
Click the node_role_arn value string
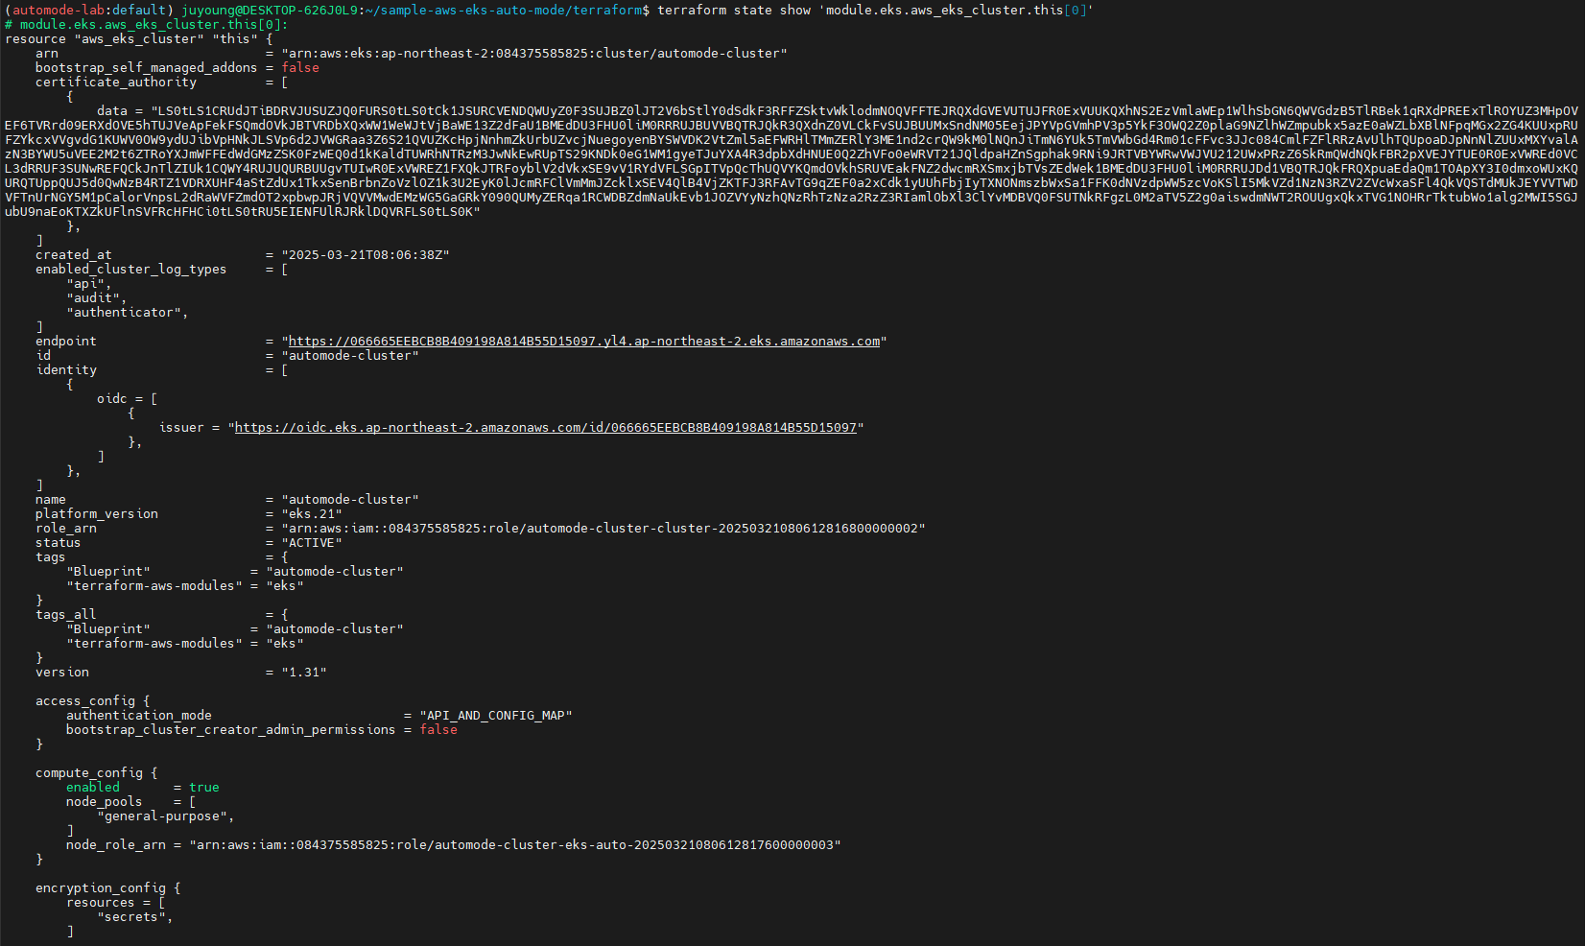click(515, 845)
